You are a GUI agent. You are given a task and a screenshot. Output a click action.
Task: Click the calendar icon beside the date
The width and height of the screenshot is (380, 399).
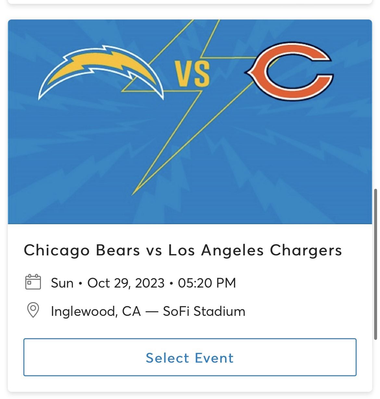(x=33, y=282)
